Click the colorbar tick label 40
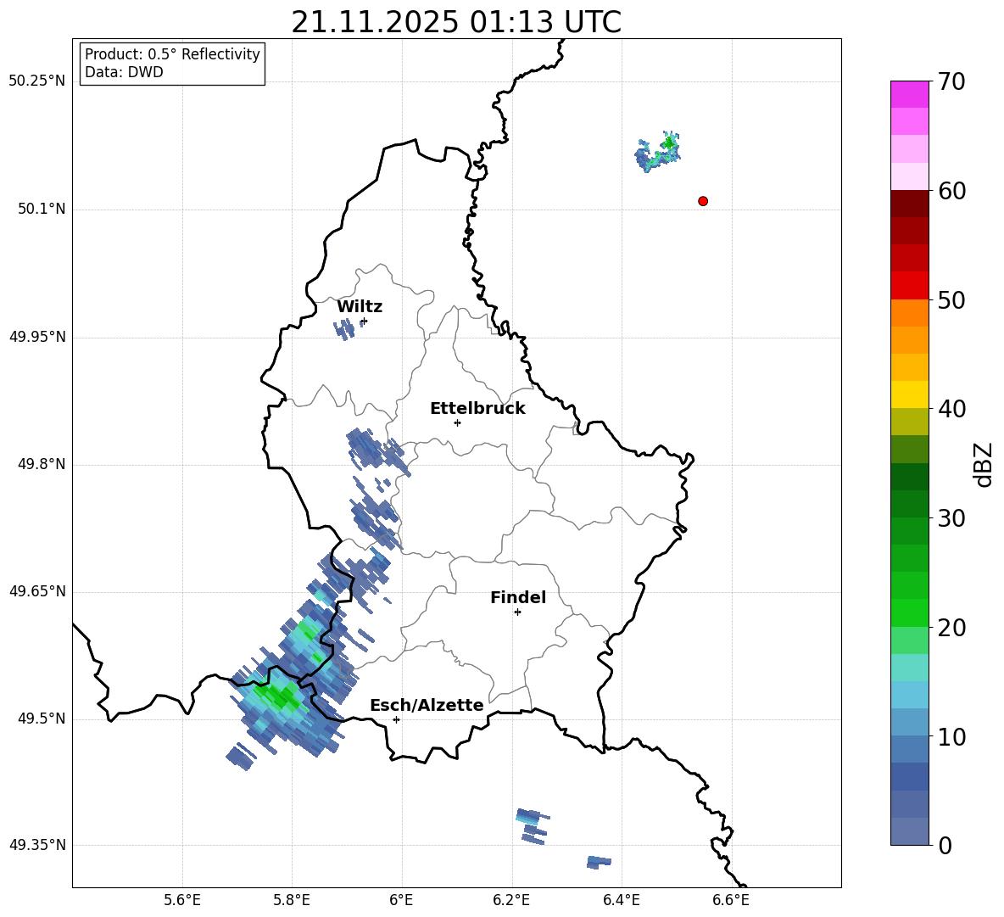 951,409
